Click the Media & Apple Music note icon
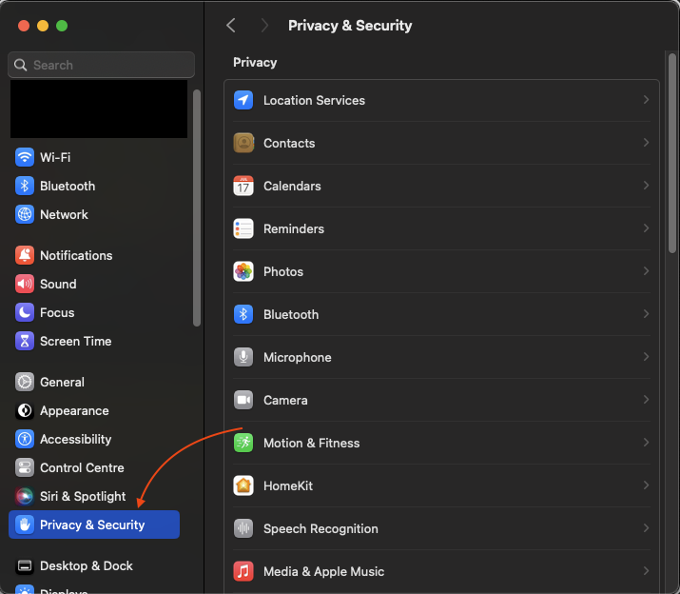Image resolution: width=680 pixels, height=594 pixels. point(243,571)
